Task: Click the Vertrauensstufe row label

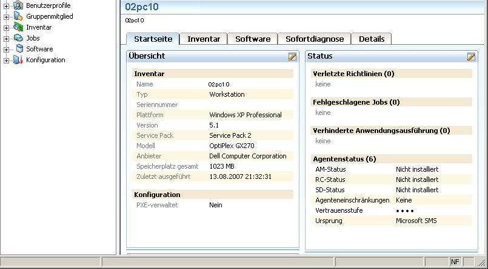Action: click(x=339, y=210)
